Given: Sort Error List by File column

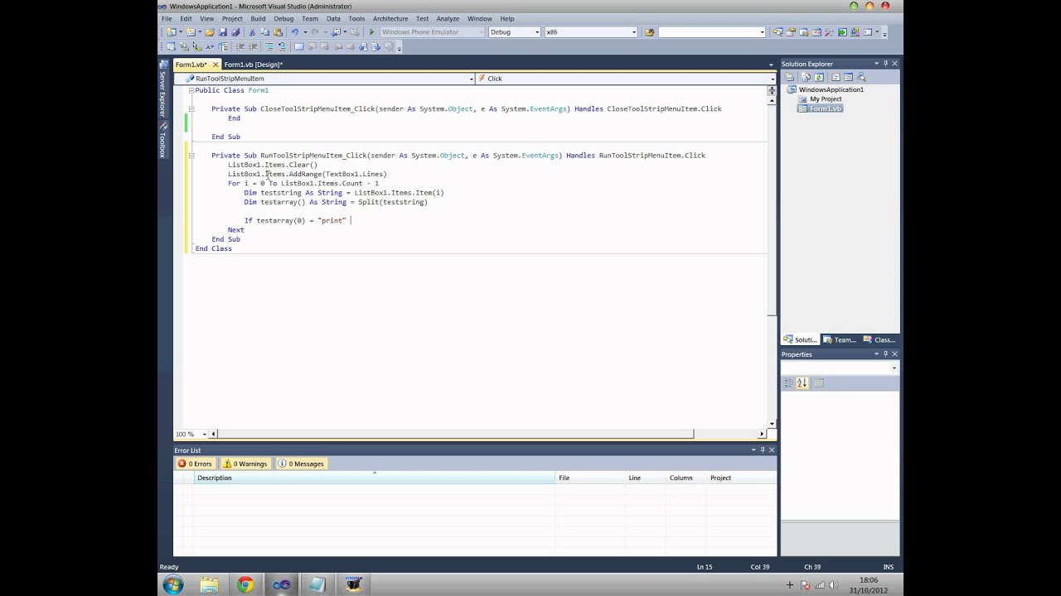Looking at the screenshot, I should 590,478.
